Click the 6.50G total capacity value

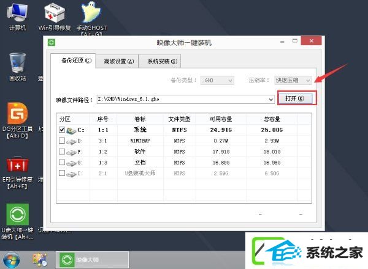point(272,174)
